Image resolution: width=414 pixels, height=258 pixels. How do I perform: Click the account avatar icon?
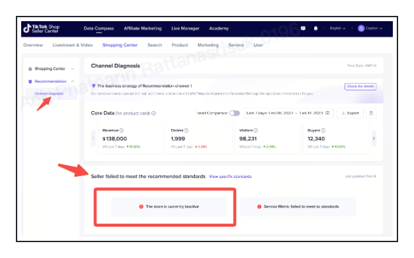click(x=361, y=28)
